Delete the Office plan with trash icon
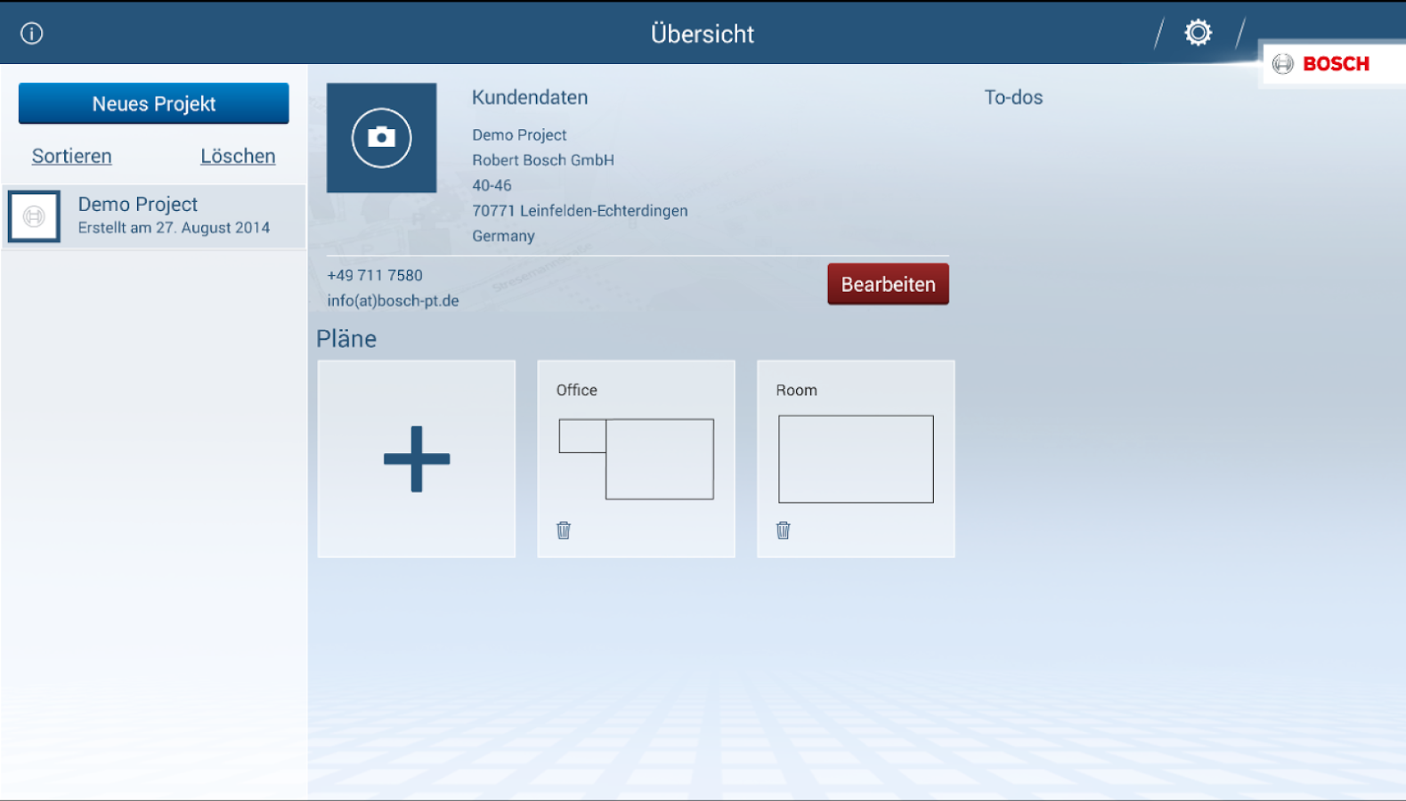The height and width of the screenshot is (801, 1406). point(564,530)
